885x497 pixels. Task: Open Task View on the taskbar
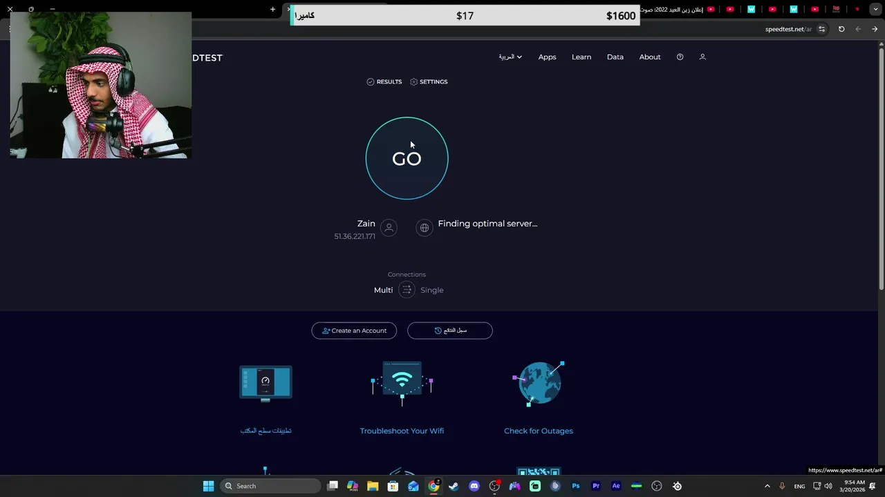[333, 486]
